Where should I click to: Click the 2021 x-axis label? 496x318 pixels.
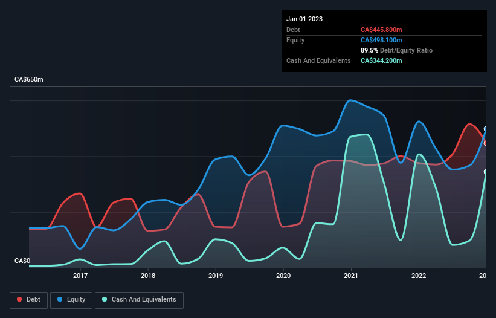351,276
